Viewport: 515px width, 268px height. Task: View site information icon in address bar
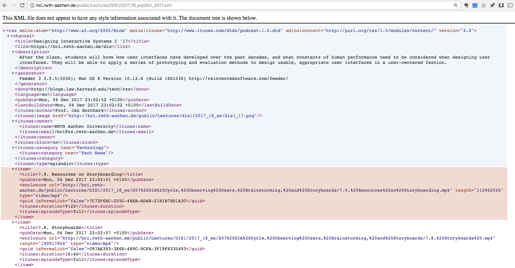(x=32, y=5)
